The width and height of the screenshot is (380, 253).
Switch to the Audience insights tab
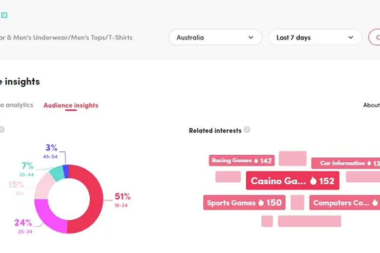click(x=71, y=105)
